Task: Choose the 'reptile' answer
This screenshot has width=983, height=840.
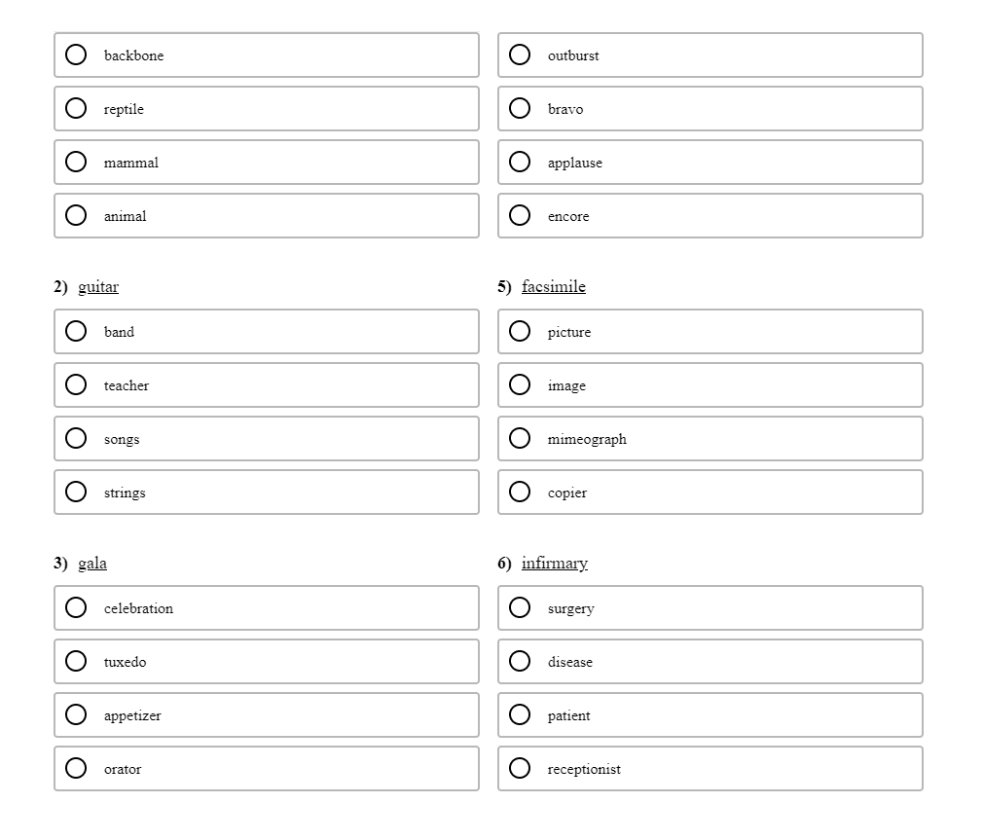Action: coord(76,108)
